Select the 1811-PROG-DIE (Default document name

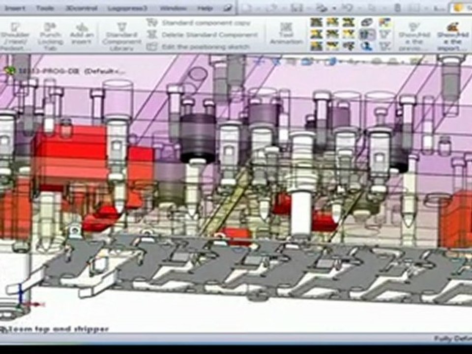click(72, 71)
